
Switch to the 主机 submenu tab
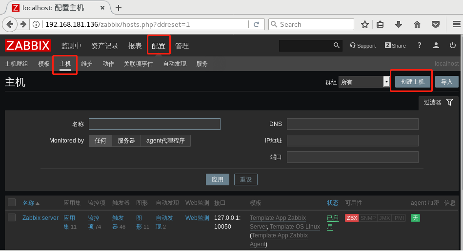tap(65, 64)
